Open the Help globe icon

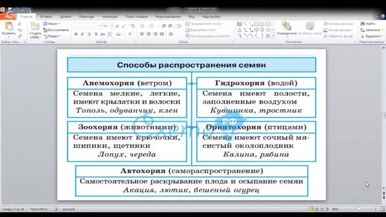tap(383, 16)
